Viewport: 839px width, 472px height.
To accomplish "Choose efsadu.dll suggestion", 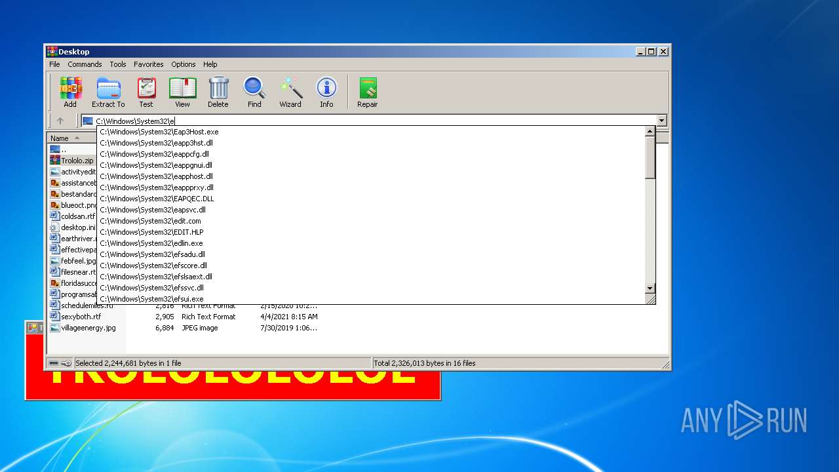I will (371, 254).
